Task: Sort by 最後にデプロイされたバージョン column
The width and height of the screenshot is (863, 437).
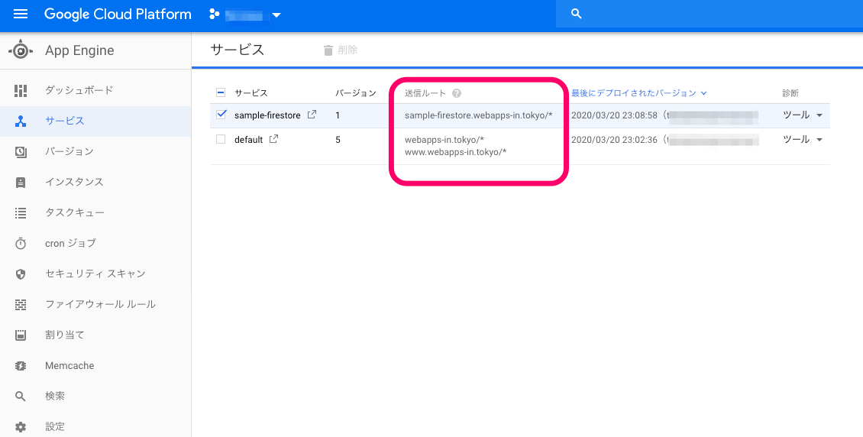Action: (x=639, y=93)
